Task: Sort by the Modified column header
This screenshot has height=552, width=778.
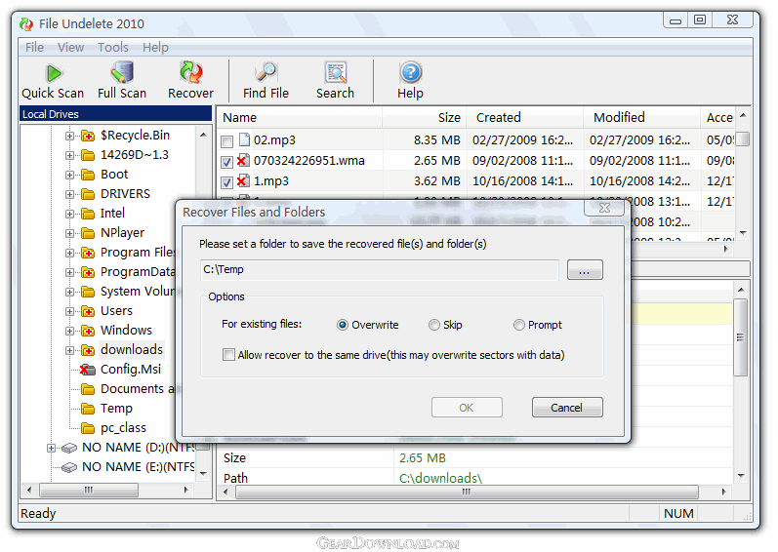Action: 641,117
